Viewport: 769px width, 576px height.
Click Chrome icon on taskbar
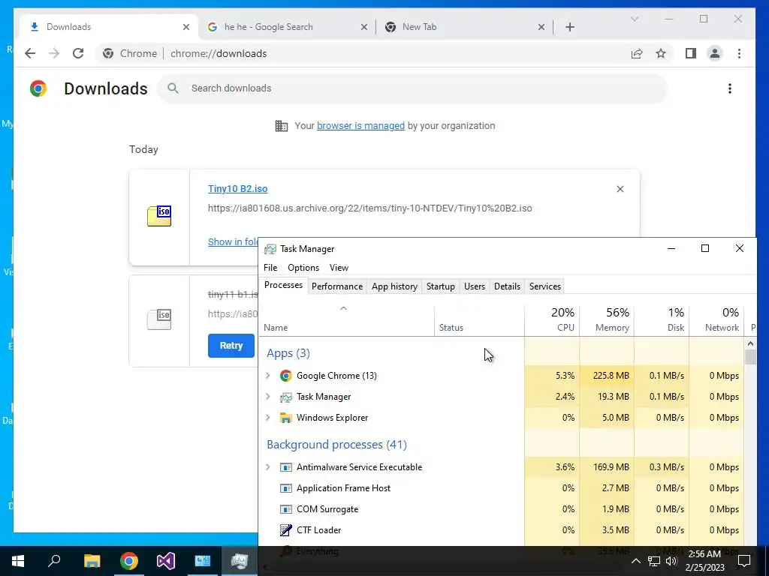[x=128, y=561]
